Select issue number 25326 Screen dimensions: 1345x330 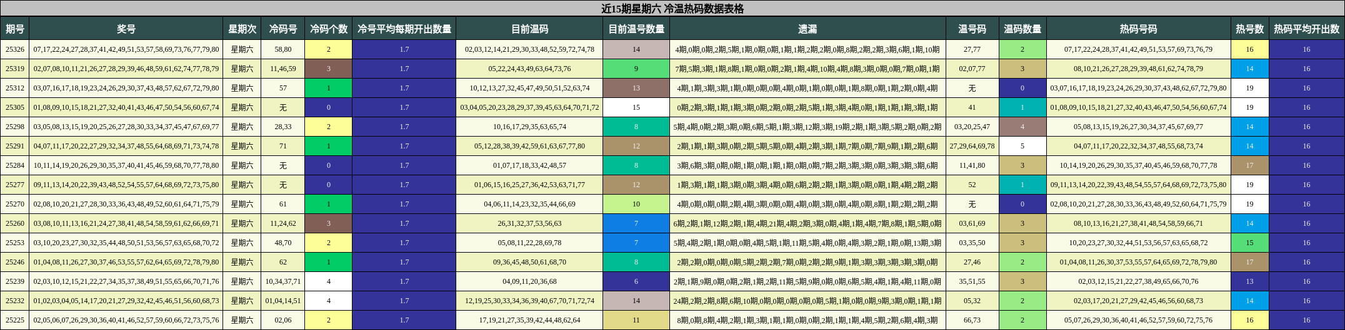click(x=15, y=49)
